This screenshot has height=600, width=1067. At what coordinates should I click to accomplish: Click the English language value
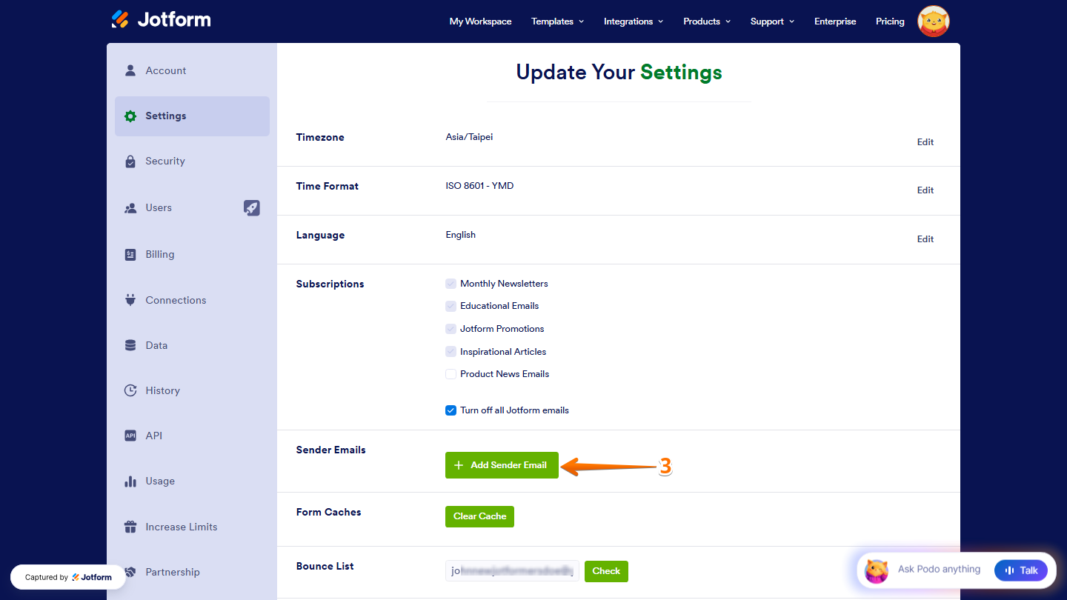pyautogui.click(x=460, y=235)
